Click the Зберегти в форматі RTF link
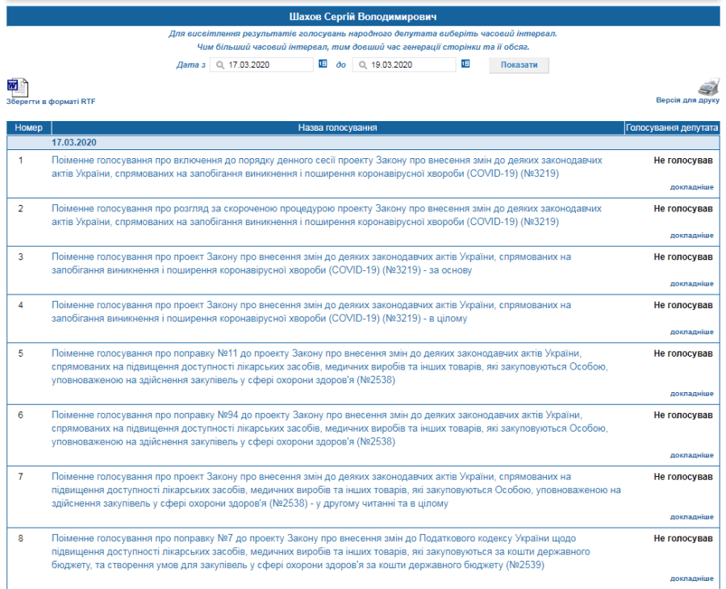The image size is (726, 589). tap(51, 102)
